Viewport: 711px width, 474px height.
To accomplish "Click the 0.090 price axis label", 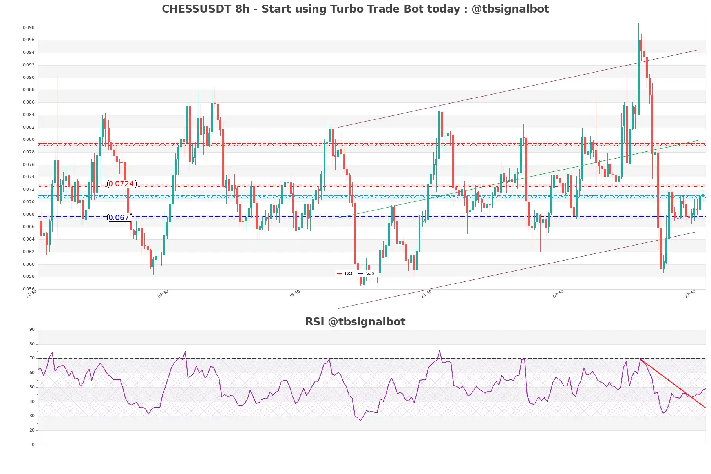I will (29, 77).
